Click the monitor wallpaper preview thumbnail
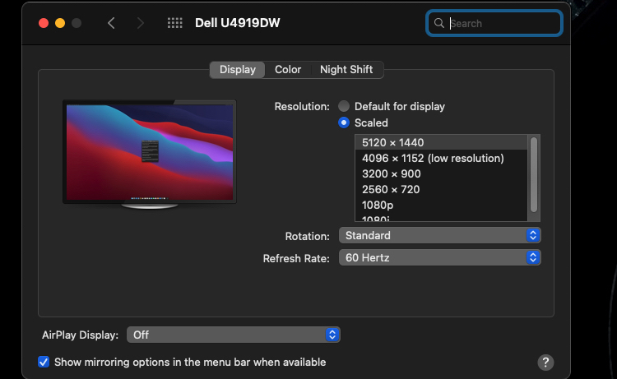 150,154
